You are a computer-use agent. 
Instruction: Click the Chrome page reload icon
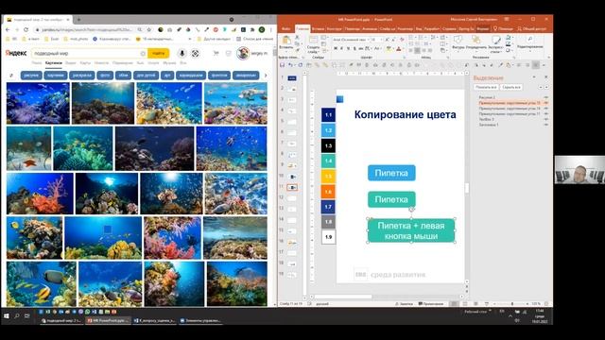click(26, 29)
